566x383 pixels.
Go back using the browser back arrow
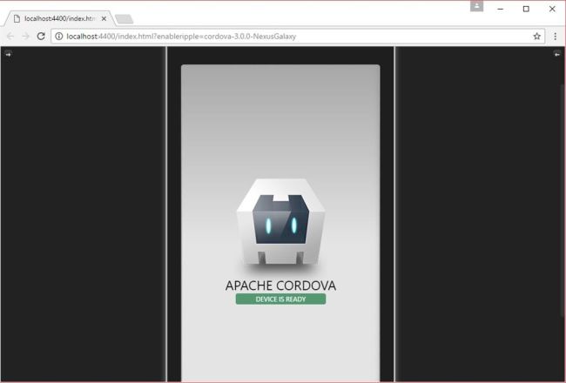point(10,36)
